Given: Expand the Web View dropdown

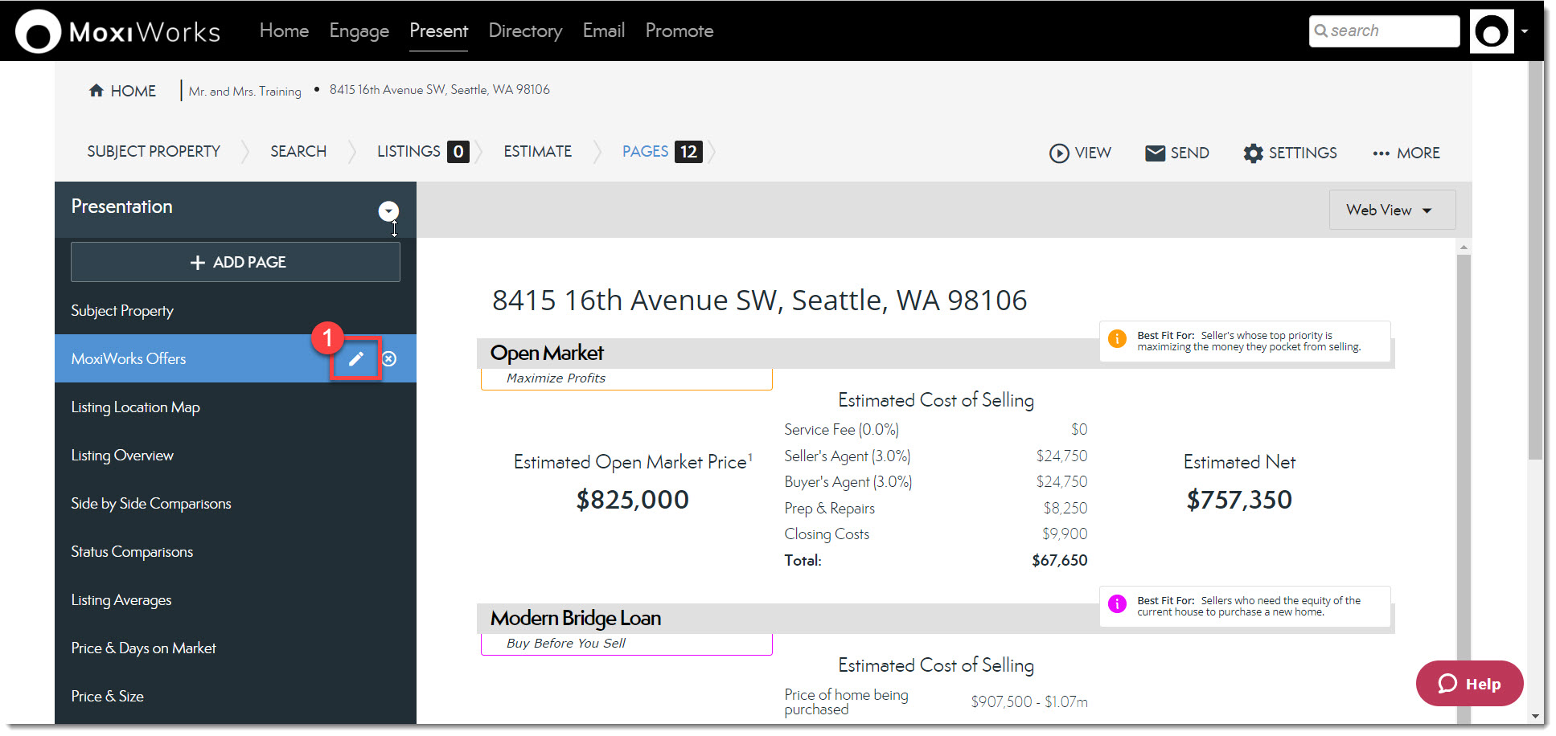Looking at the screenshot, I should pyautogui.click(x=1391, y=210).
